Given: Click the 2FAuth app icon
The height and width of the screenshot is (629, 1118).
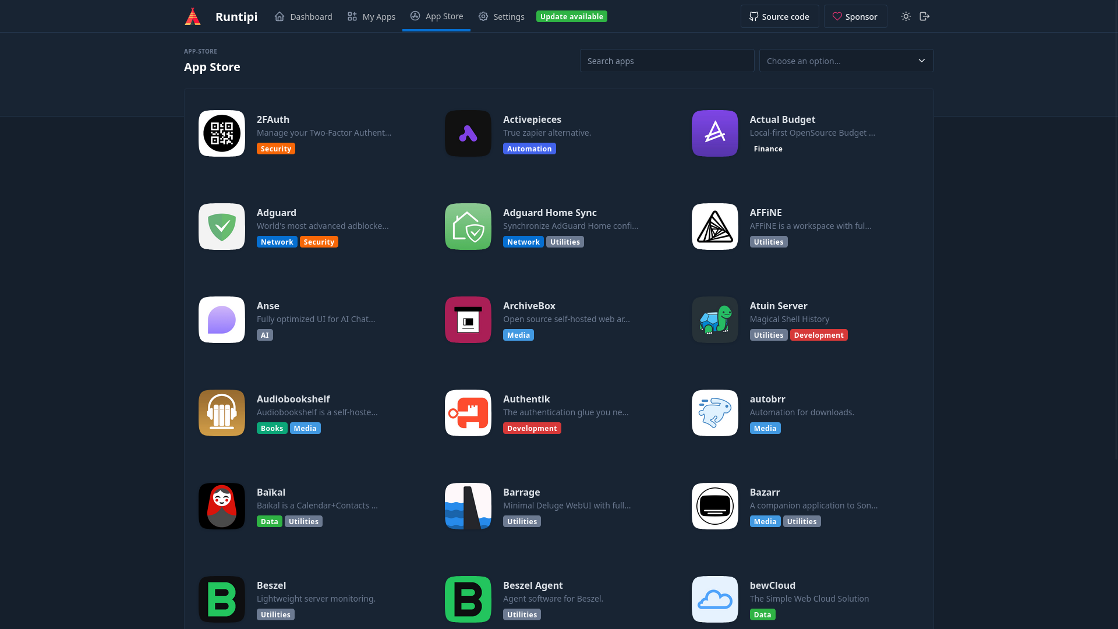Looking at the screenshot, I should (x=221, y=133).
